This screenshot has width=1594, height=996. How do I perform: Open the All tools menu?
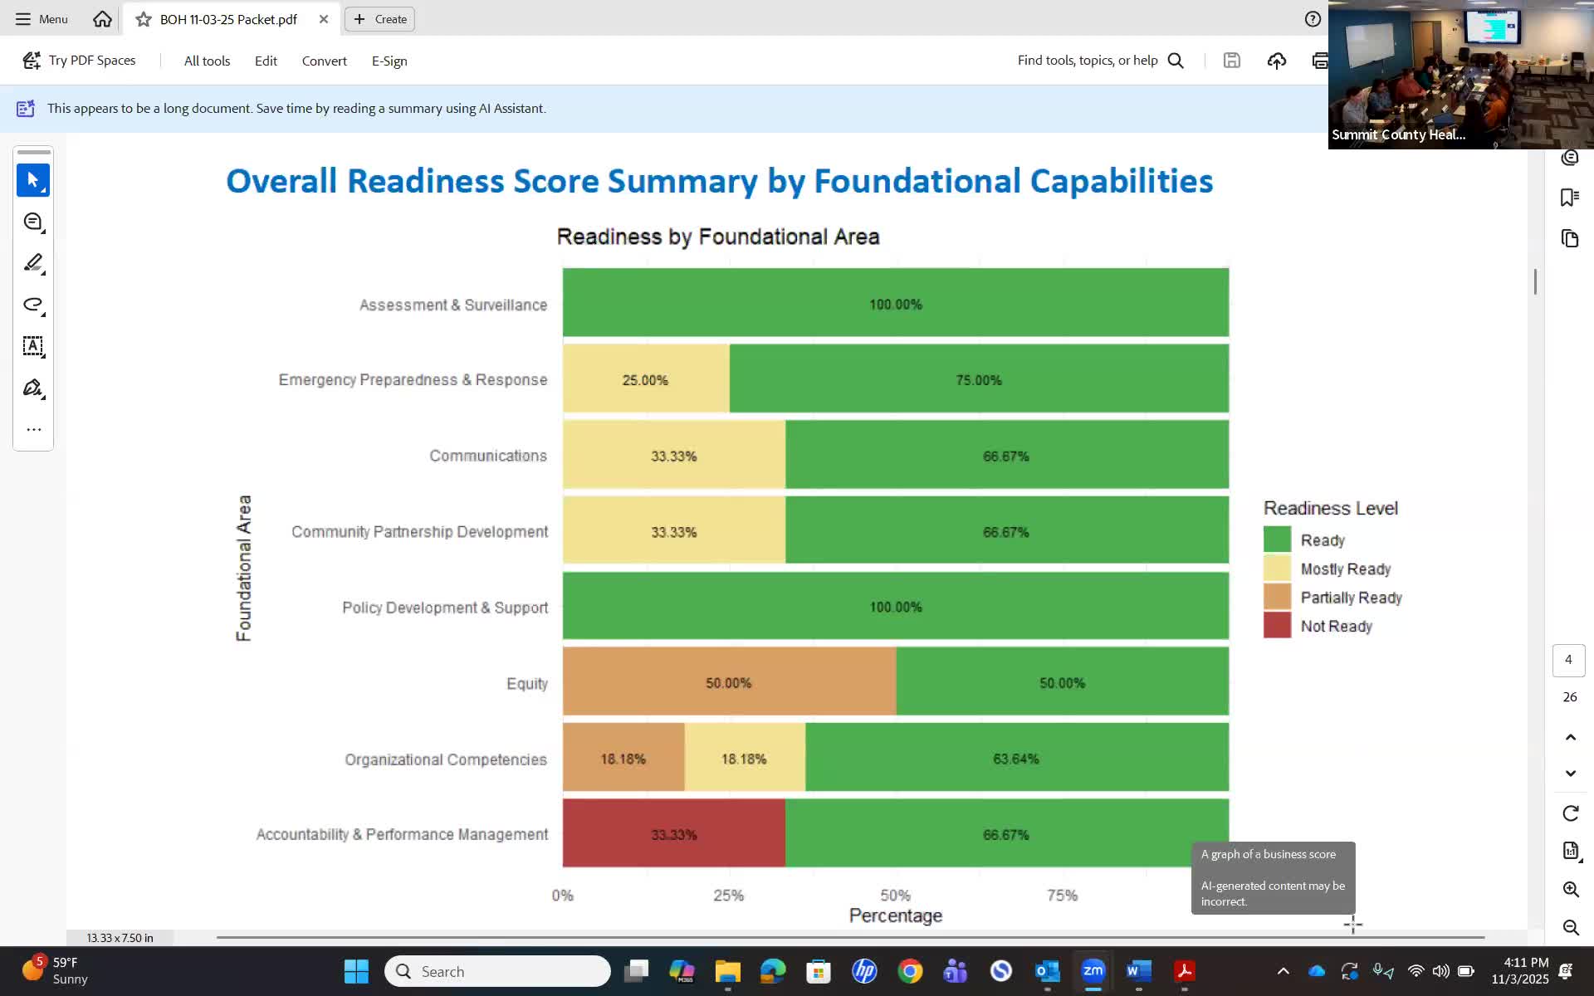coord(207,61)
